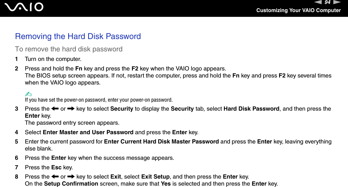
Task: Click the "To remove the hard disk password" subheading
Action: coord(69,49)
